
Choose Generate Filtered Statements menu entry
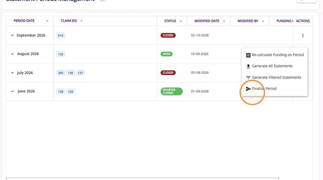point(275,78)
